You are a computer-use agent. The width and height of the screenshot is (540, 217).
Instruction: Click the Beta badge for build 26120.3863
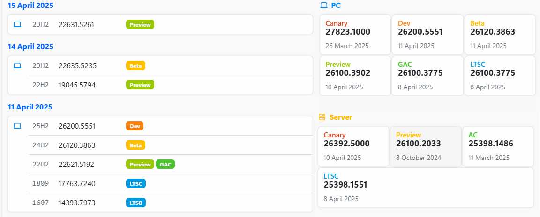[135, 145]
